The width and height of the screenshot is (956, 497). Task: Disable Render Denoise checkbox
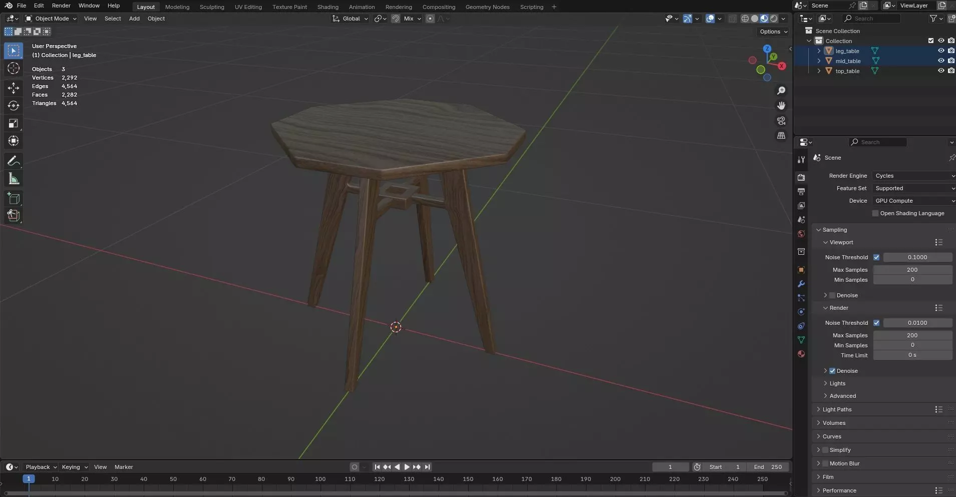coord(832,371)
